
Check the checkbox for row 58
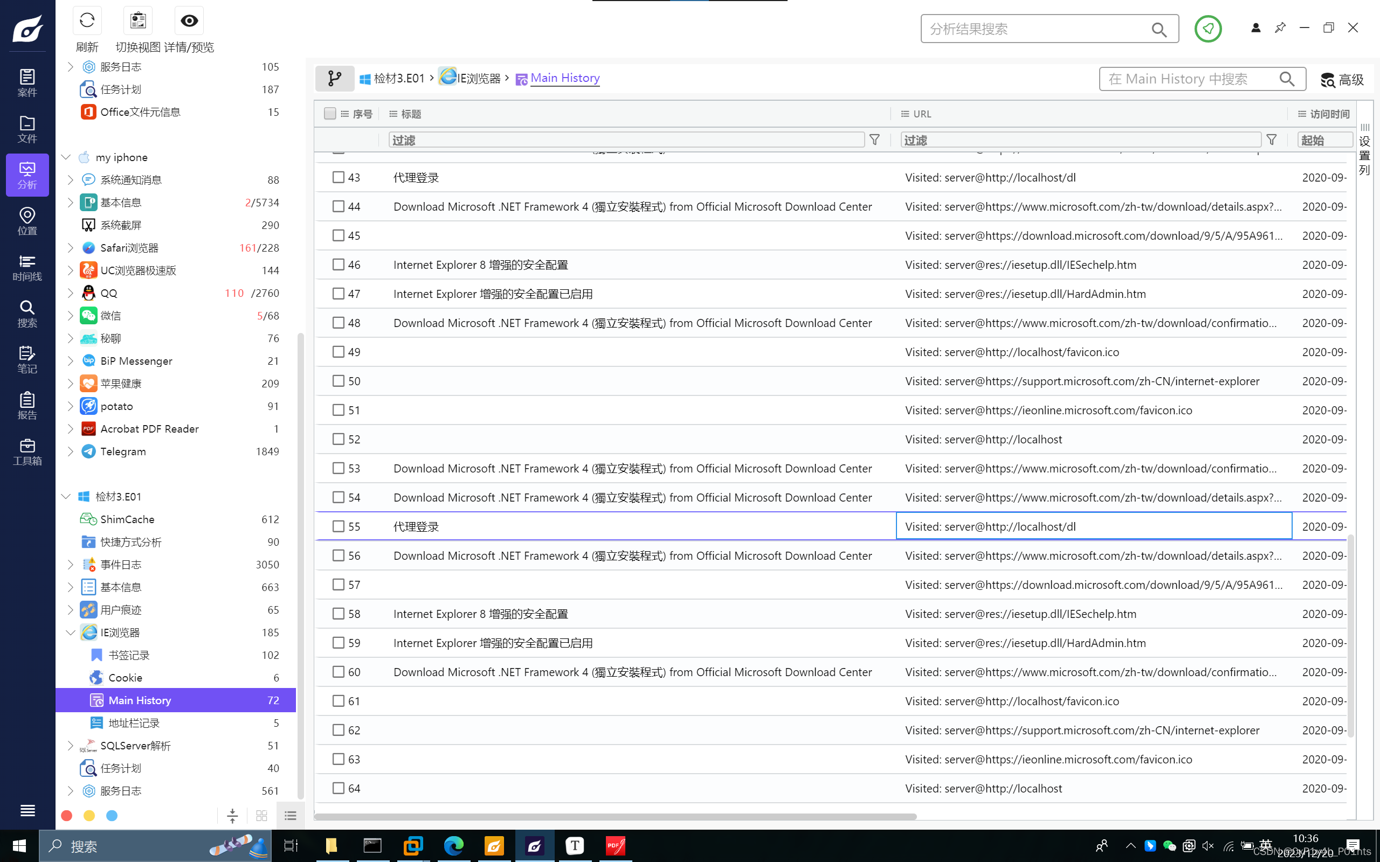click(338, 614)
